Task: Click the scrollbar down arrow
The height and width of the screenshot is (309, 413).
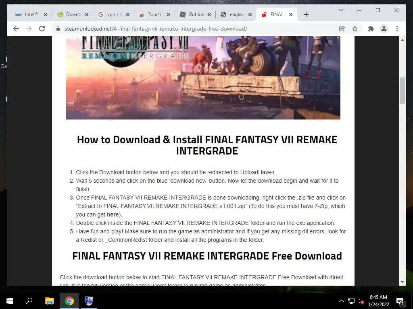Action: click(x=402, y=282)
